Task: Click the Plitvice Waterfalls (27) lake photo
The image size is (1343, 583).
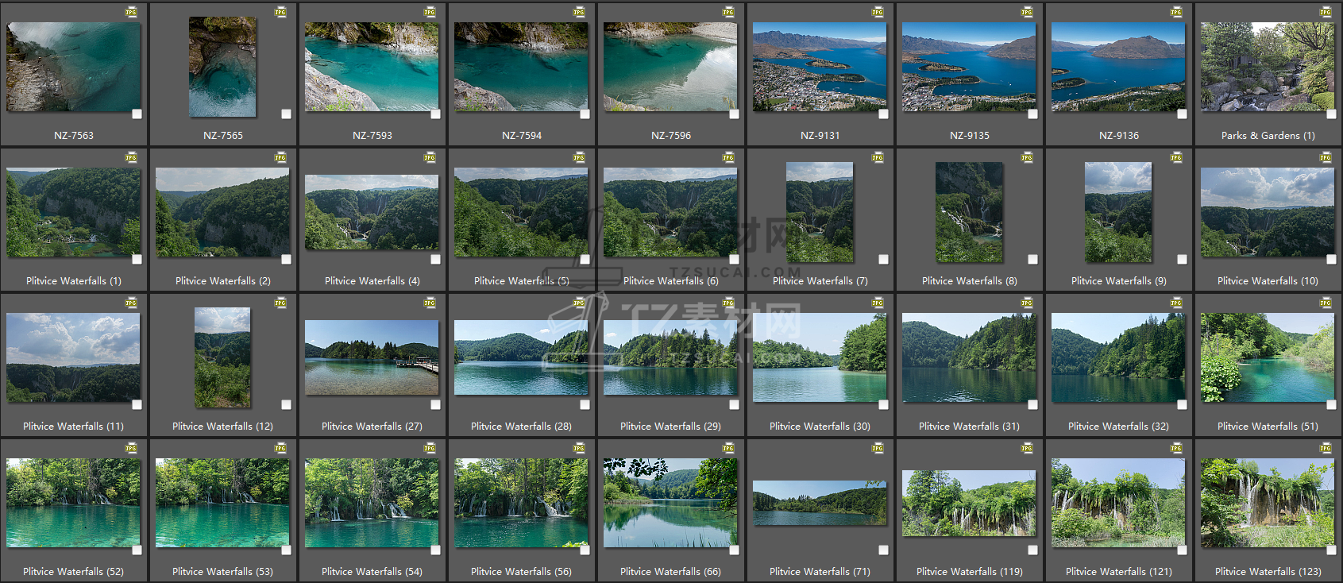Action: click(x=372, y=357)
